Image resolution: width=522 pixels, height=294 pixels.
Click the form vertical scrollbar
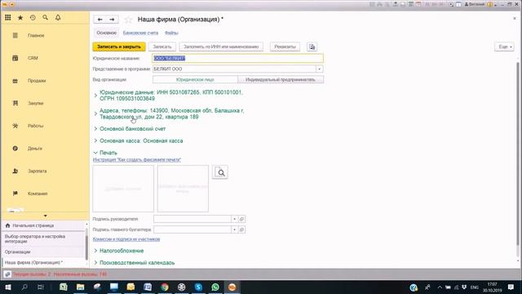(x=518, y=154)
